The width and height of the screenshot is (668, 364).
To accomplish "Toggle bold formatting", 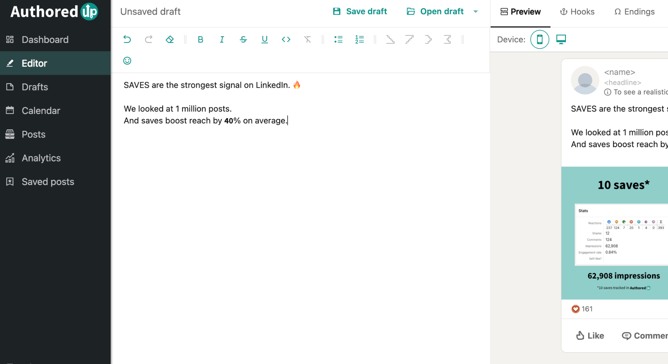I will point(200,40).
